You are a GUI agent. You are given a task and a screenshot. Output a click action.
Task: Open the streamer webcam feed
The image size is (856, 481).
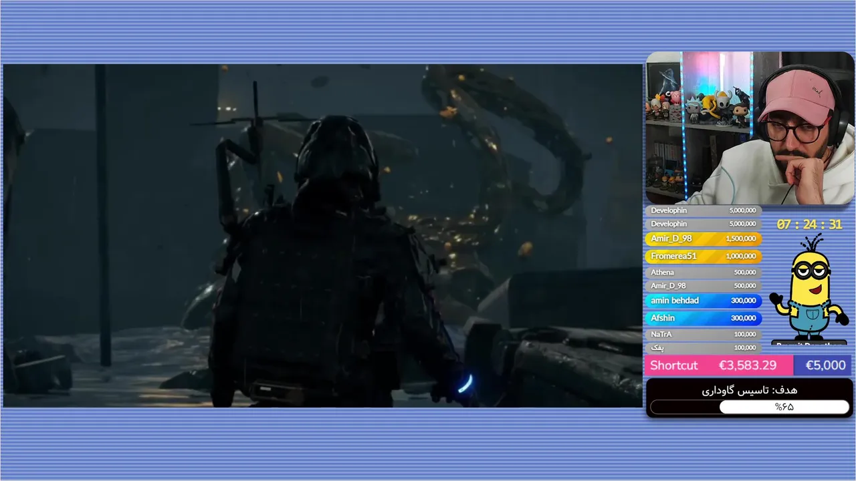pos(749,128)
